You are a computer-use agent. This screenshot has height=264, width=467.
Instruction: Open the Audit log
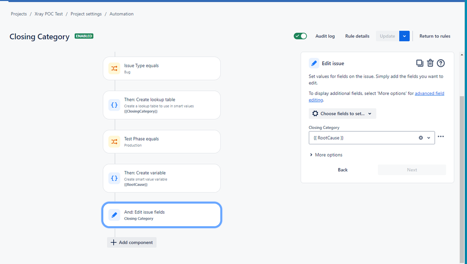325,36
